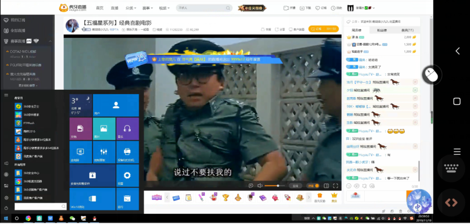Click the Huya logo in header
Viewport: 470px width, 224px height.
coord(73,8)
